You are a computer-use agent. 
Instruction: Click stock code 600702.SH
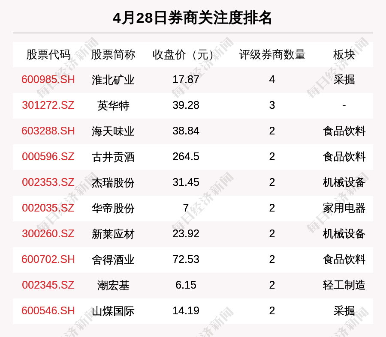tap(48, 259)
